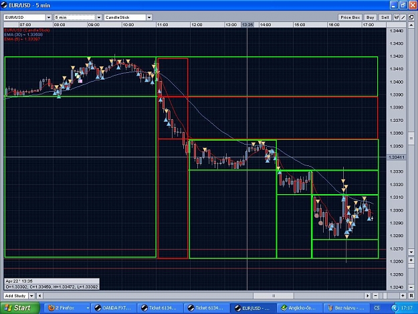The image size is (418, 314).
Task: Open the 5 min timeframe dropdown arrow
Action: click(99, 17)
